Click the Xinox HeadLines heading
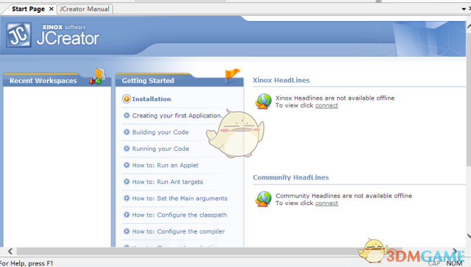The image size is (471, 267). (x=281, y=80)
